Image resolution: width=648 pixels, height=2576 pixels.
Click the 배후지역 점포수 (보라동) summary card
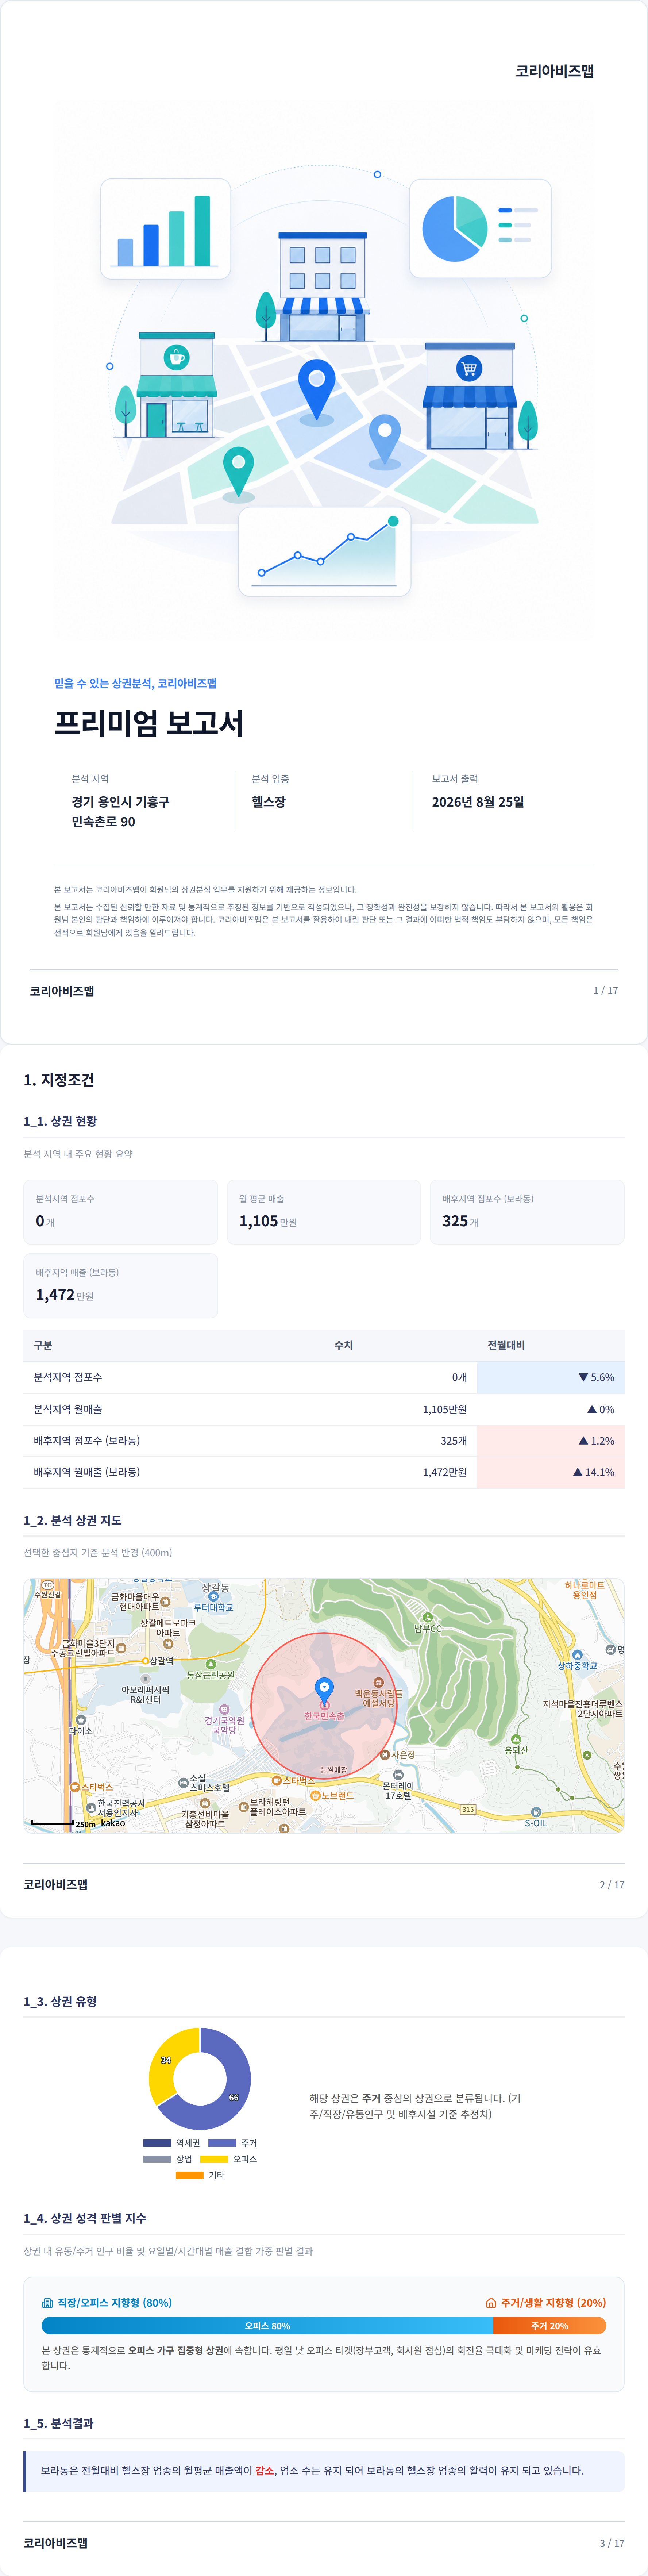[527, 1212]
